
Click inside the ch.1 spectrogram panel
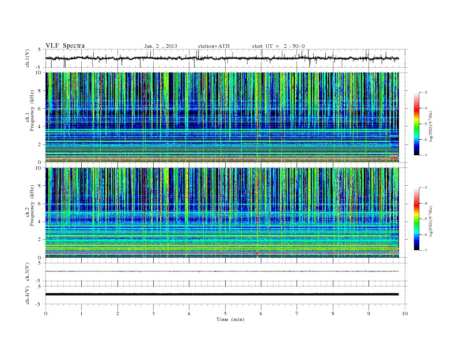[222, 117]
